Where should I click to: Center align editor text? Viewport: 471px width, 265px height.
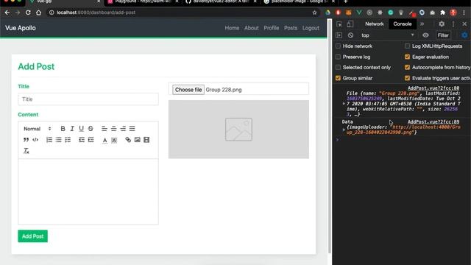(113, 129)
